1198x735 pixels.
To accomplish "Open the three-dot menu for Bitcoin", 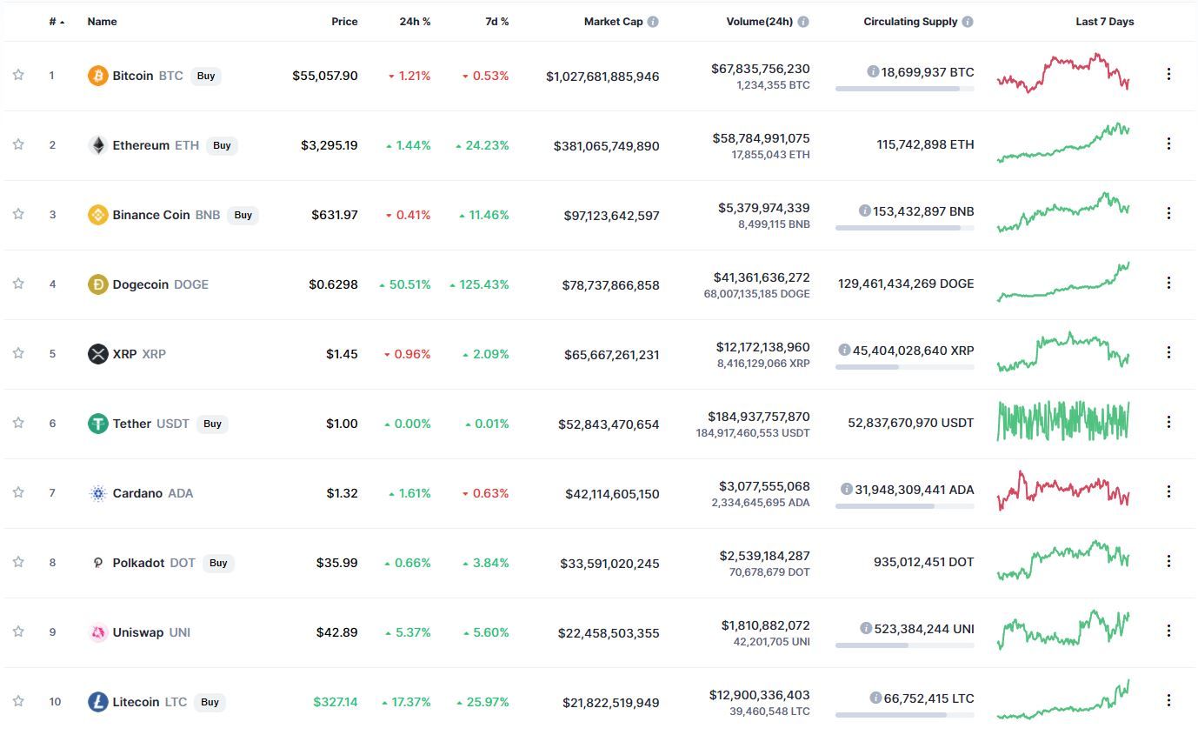I will (x=1168, y=74).
